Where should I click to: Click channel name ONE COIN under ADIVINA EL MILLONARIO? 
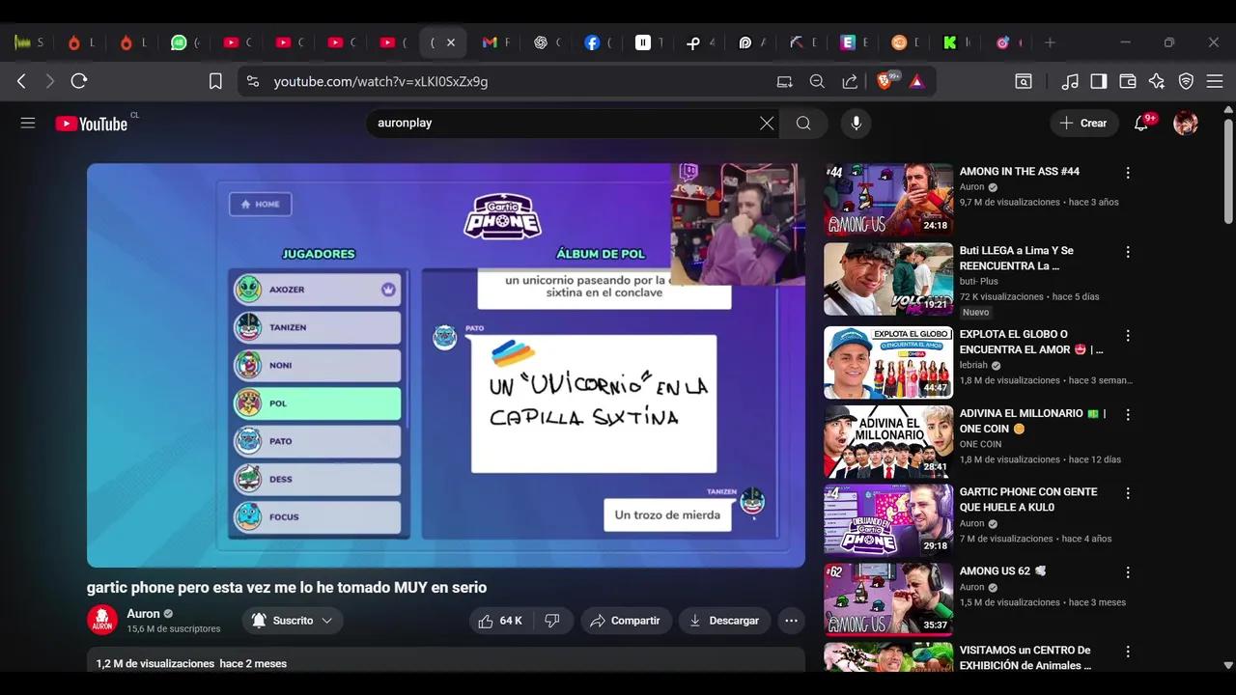(x=980, y=444)
